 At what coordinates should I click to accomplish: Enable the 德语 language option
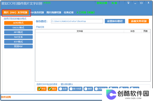click(x=88, y=89)
